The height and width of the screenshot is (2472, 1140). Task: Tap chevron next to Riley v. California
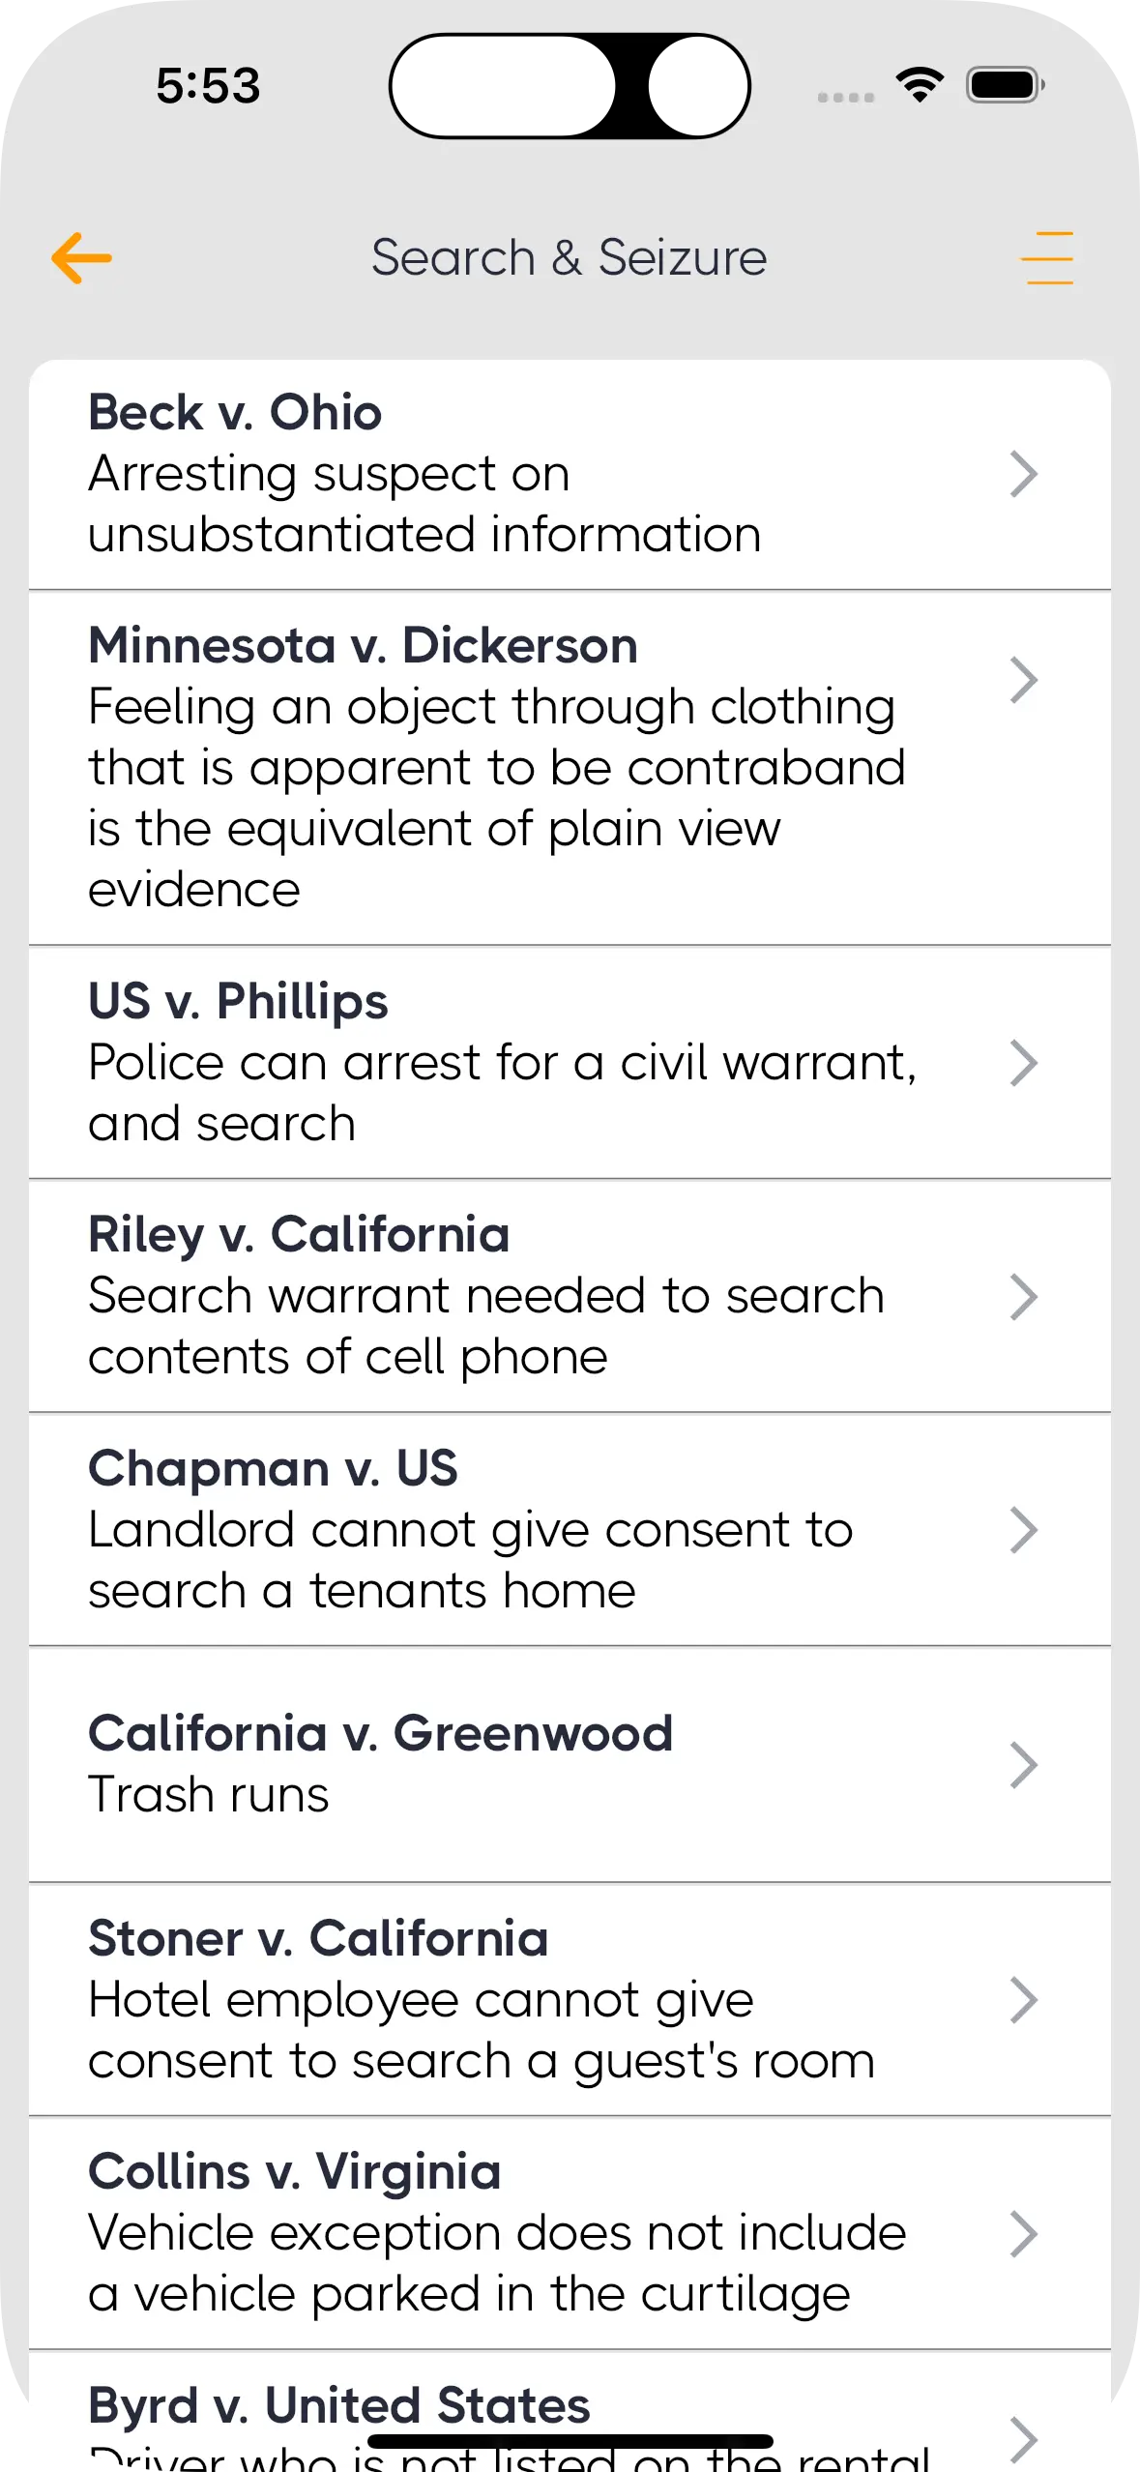tap(1023, 1297)
